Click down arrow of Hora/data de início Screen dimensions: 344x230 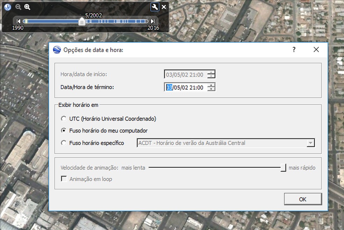(x=211, y=76)
